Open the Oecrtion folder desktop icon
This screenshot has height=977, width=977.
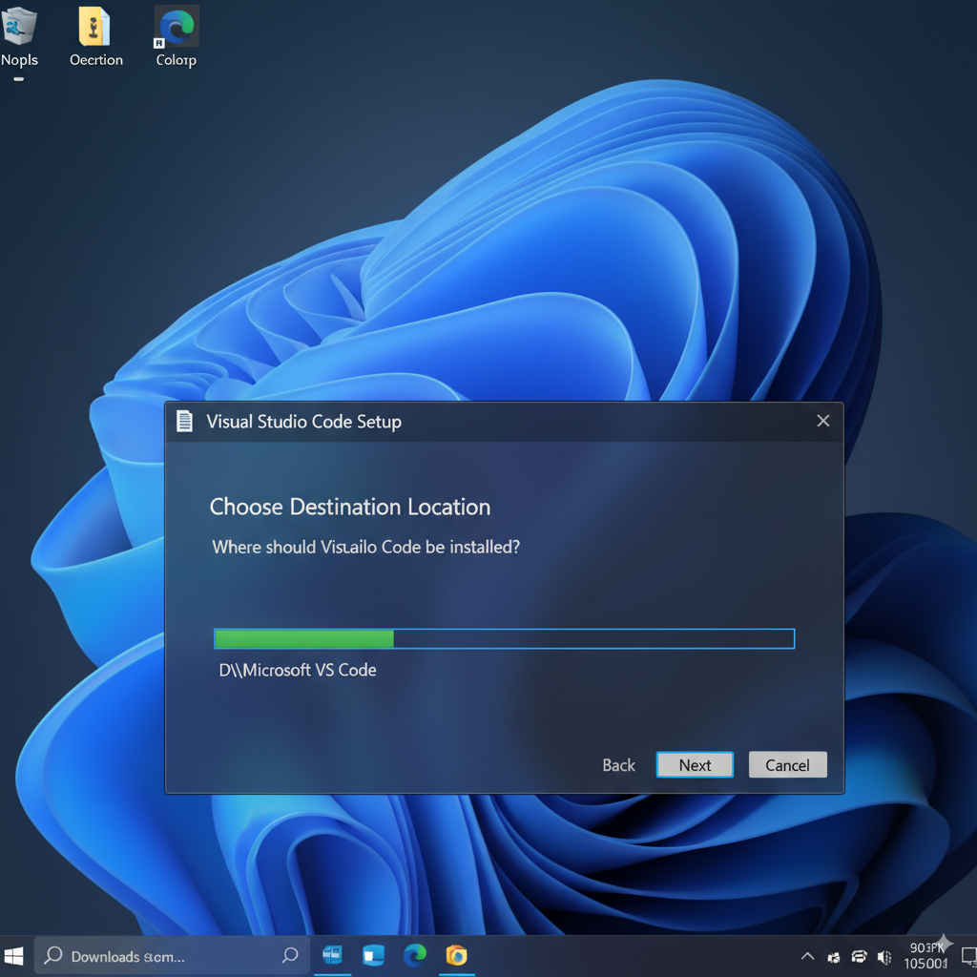tap(95, 36)
